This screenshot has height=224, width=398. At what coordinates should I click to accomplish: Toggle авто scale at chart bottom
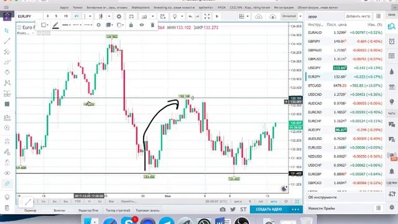274,202
